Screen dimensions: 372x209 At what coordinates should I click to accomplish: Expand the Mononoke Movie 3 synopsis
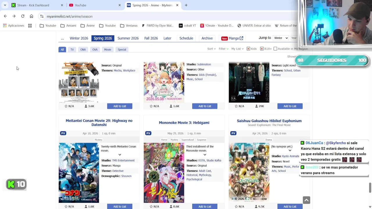click(205, 155)
